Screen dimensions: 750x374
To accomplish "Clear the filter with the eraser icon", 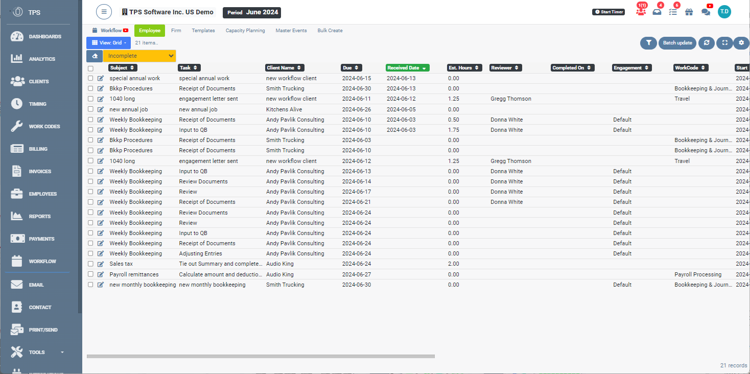I will [95, 56].
